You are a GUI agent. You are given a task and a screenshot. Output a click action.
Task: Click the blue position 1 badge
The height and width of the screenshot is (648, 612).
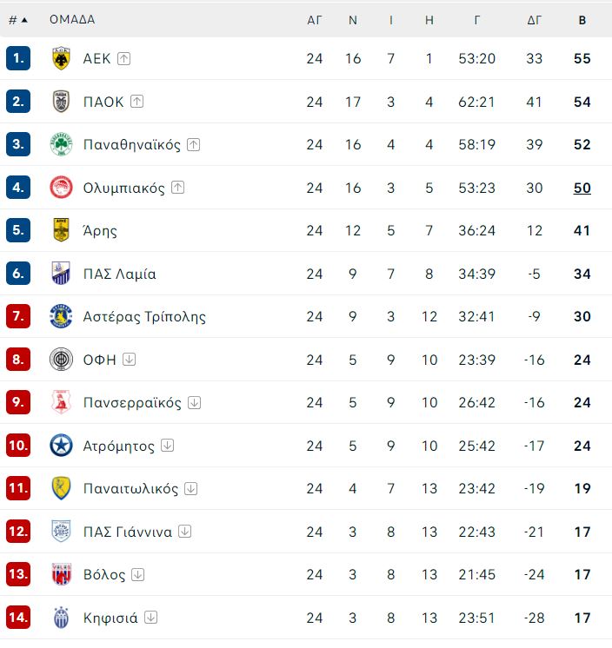(x=18, y=58)
